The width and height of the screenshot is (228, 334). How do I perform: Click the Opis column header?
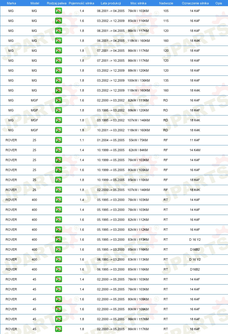[x=219, y=3]
